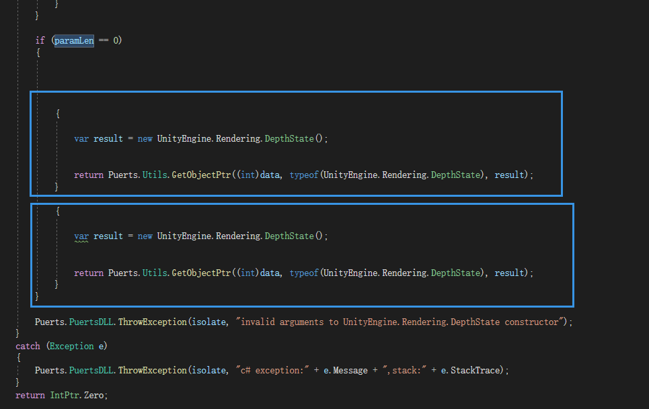Click isolate argument before the invalid arguments string
This screenshot has width=649, height=409.
click(208, 322)
